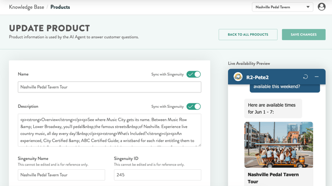Image resolution: width=332 pixels, height=186 pixels.
Task: Click the Singenuity Name read-only field
Action: [x=61, y=175]
